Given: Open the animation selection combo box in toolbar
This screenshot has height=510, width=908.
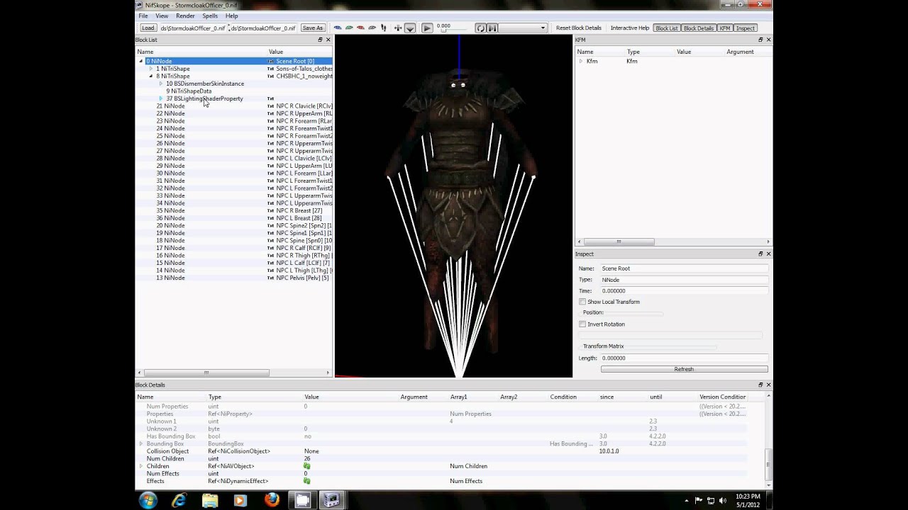Looking at the screenshot, I should (522, 28).
